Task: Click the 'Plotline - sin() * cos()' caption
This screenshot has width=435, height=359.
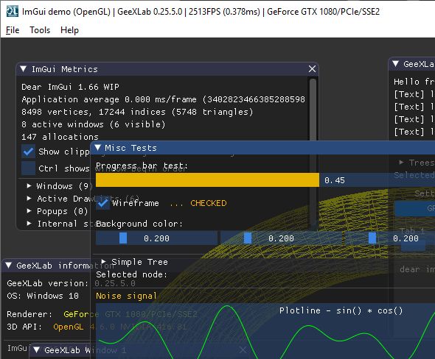Action: coord(341,310)
